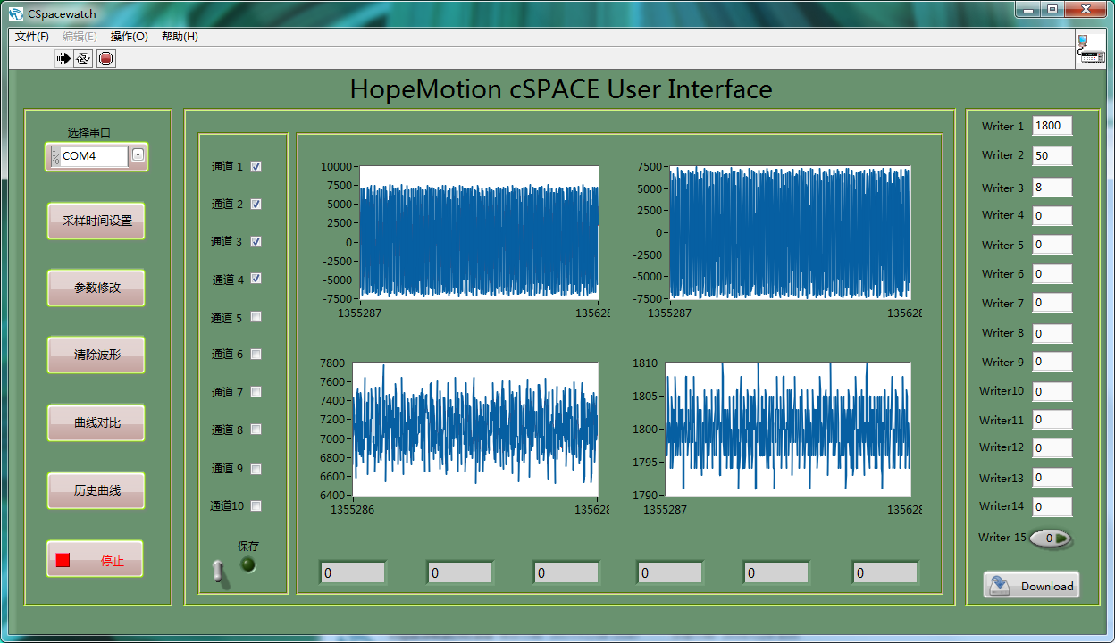The image size is (1115, 643).
Task: Click the 10000 y-axis label
Action: pos(336,166)
